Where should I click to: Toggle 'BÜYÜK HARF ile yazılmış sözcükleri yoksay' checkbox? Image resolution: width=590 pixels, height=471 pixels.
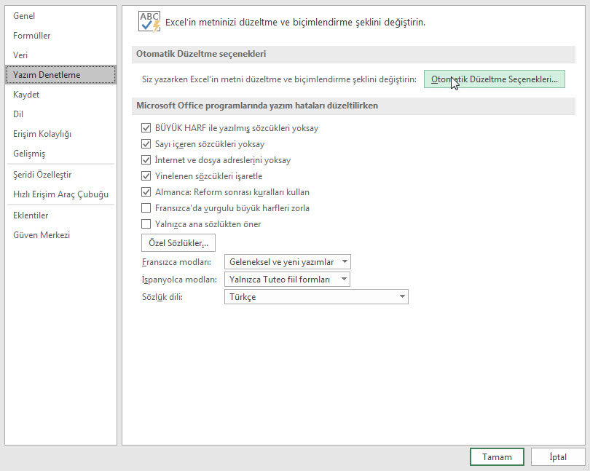pyautogui.click(x=146, y=128)
